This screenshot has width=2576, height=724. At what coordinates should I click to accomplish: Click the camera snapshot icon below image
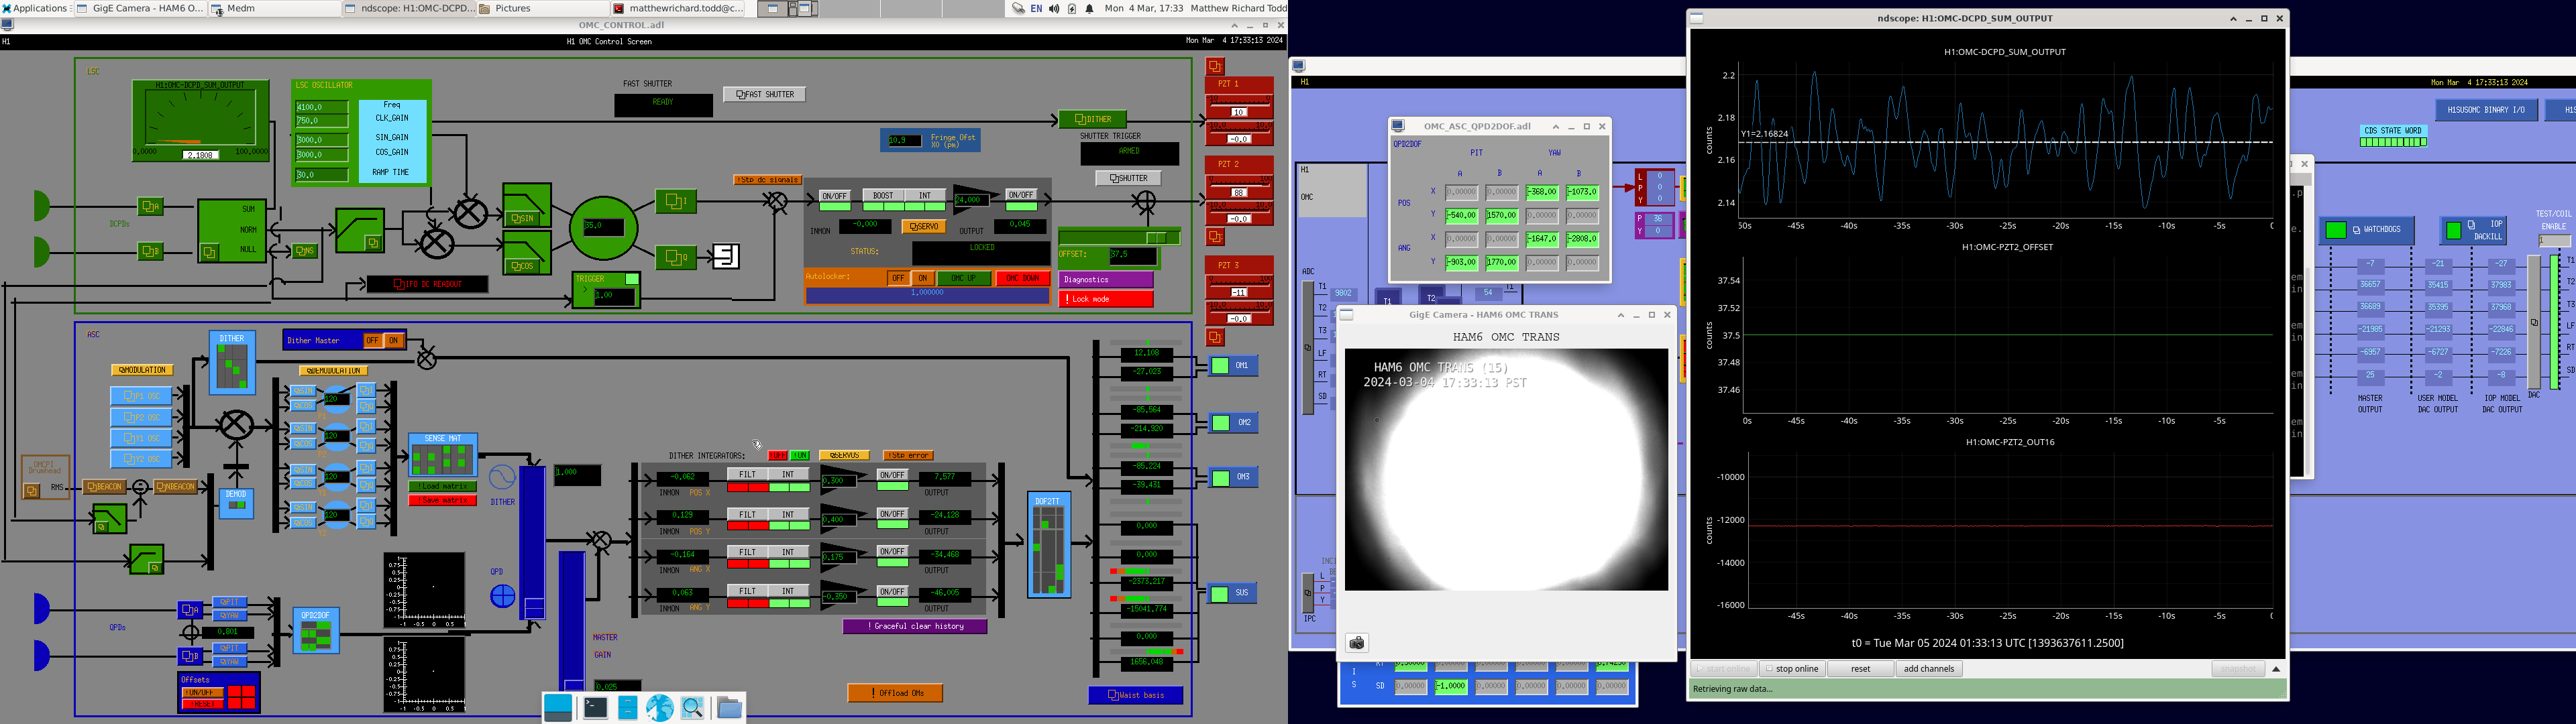click(x=1357, y=643)
